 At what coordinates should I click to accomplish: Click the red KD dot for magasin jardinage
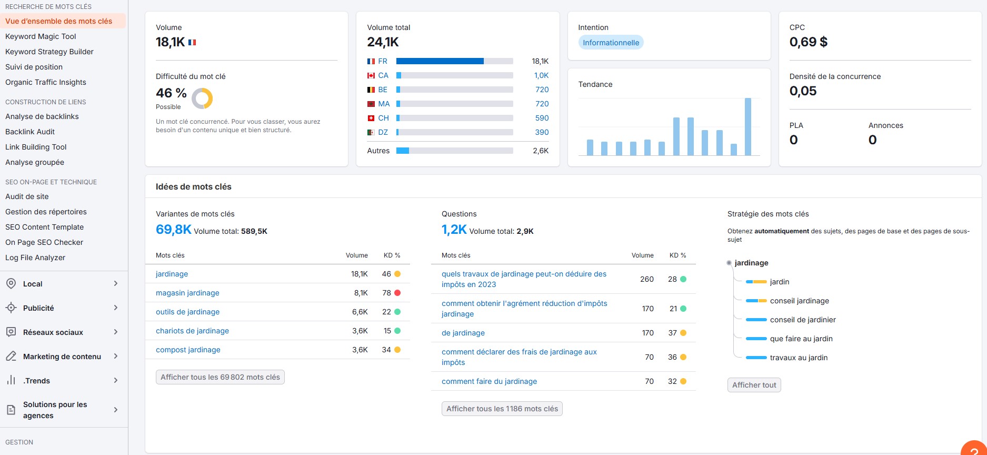397,293
